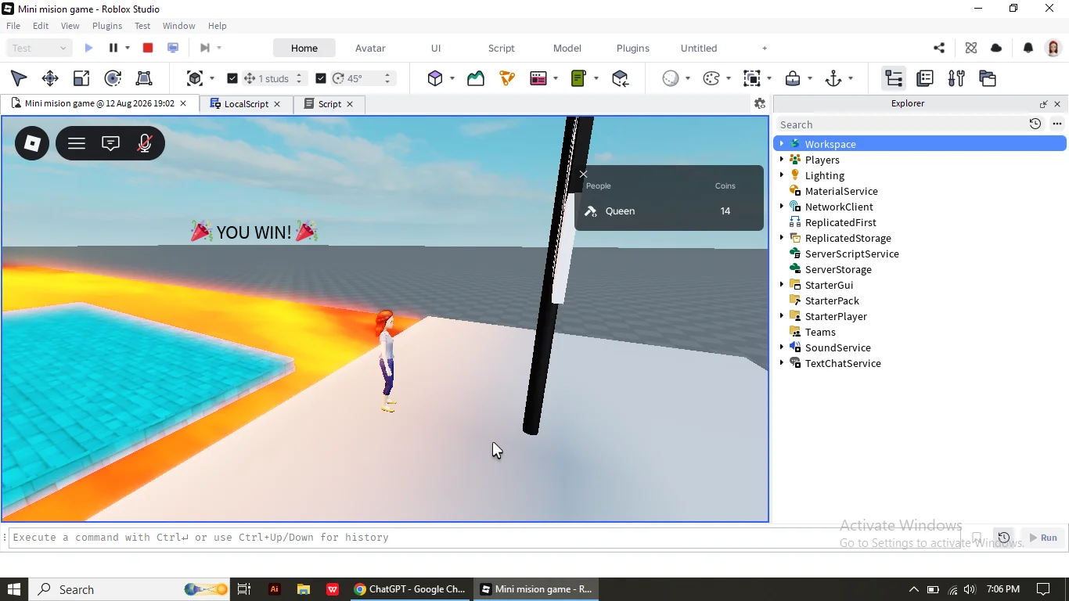Open the notifications bell
The height and width of the screenshot is (601, 1069).
coord(1028,48)
